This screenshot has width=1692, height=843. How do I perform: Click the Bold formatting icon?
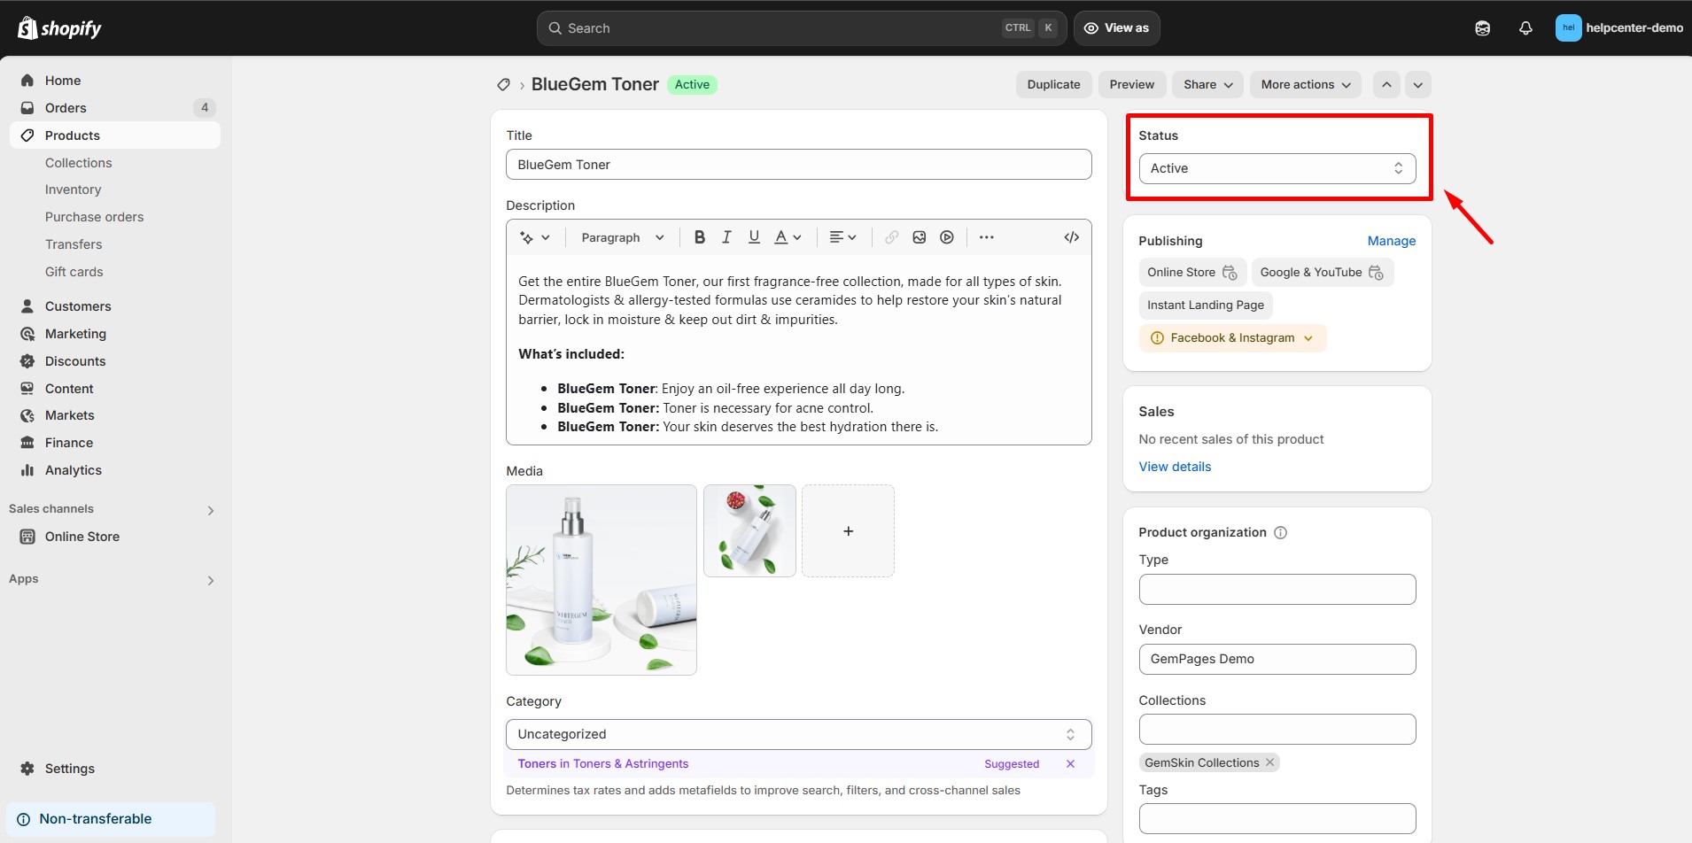point(699,237)
